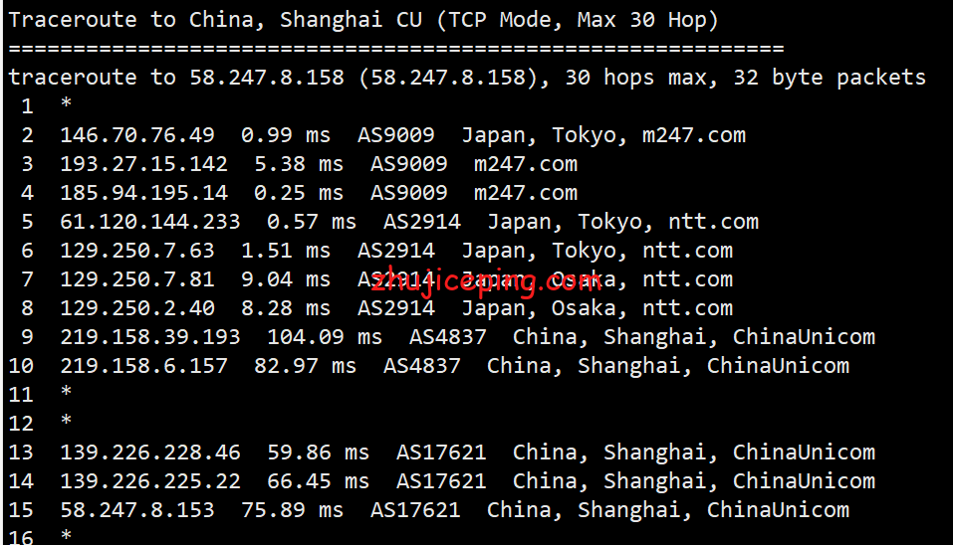Click 'm247.com' on the hop 3 line
This screenshot has width=953, height=545.
coord(526,164)
